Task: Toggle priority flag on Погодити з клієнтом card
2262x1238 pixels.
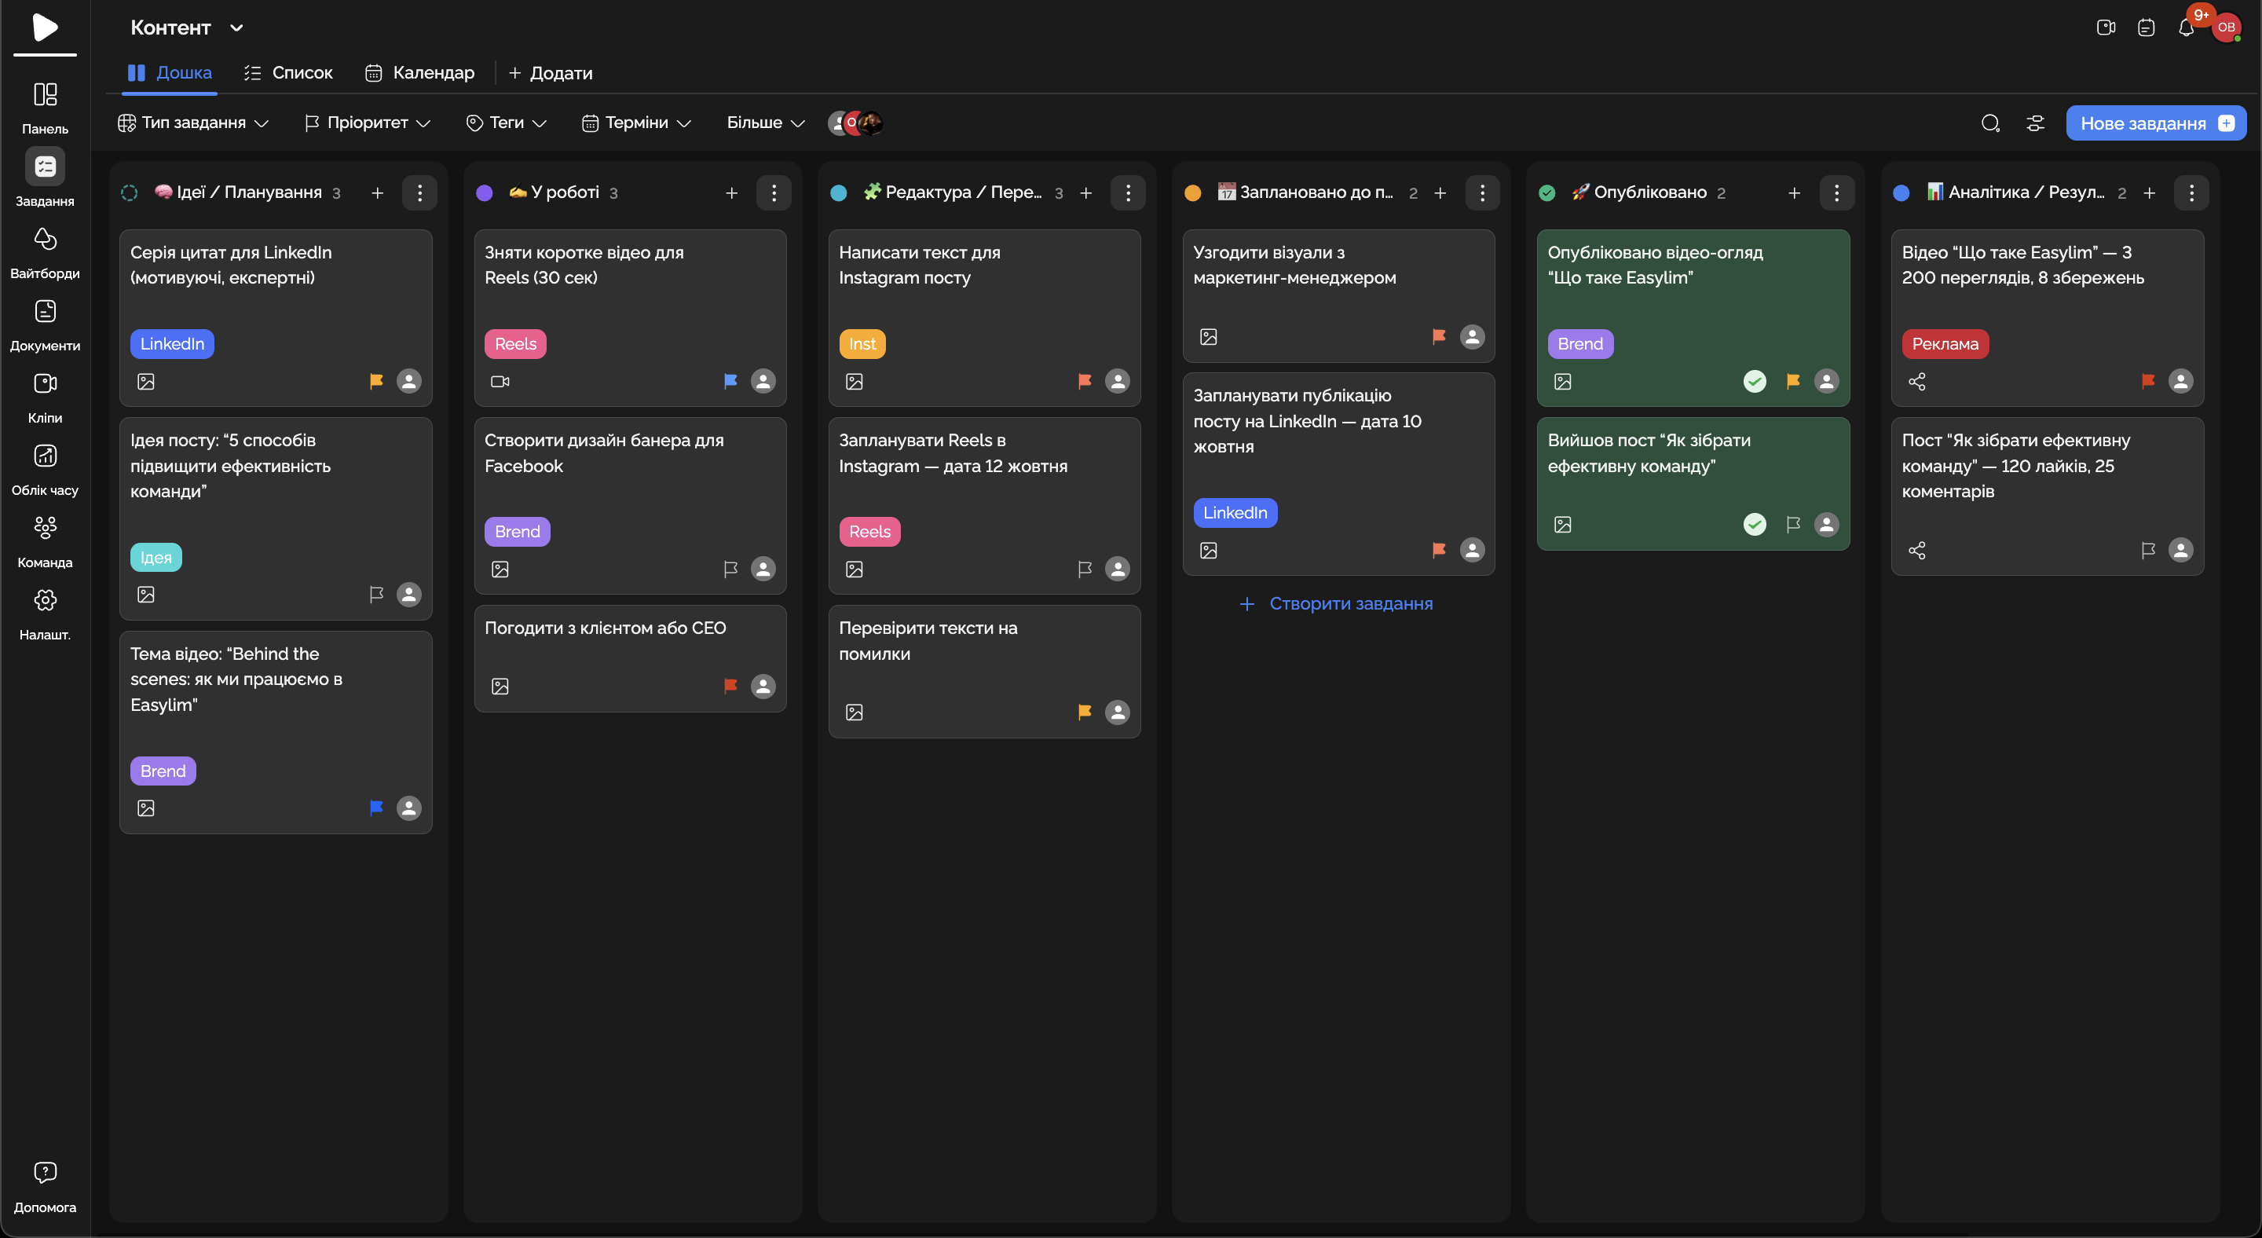Action: 730,686
